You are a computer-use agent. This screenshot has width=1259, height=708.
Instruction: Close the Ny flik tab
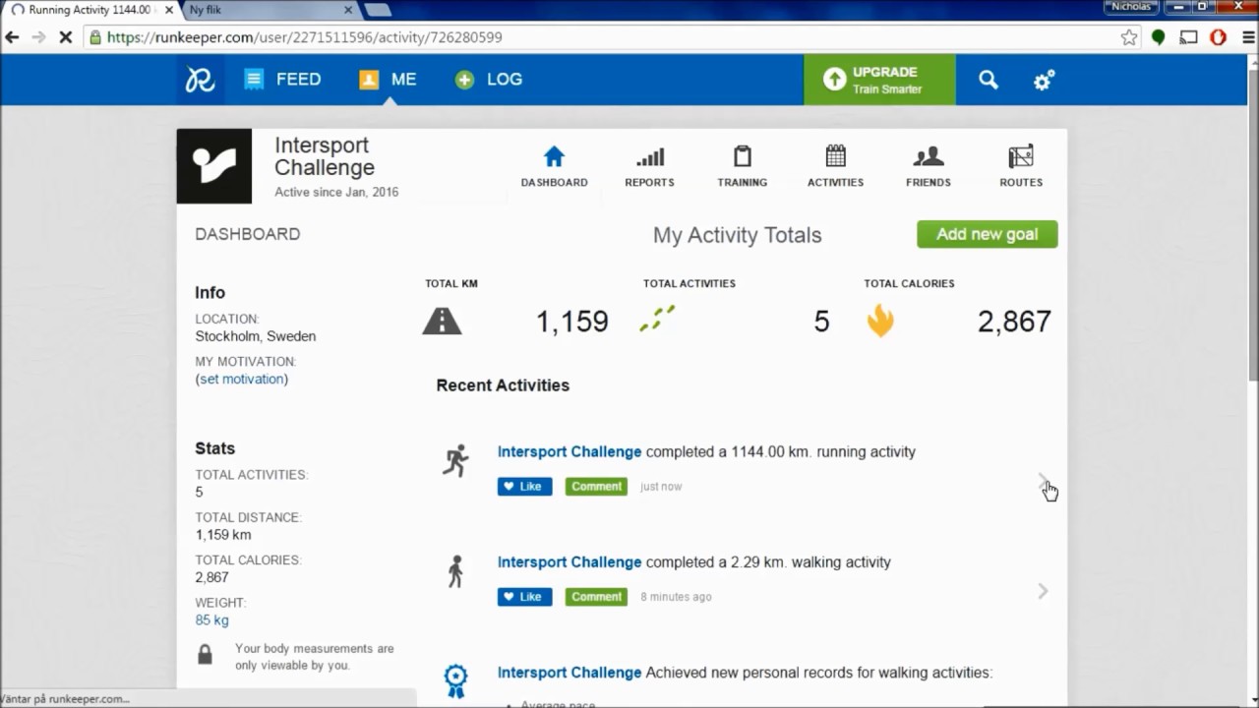tap(347, 10)
